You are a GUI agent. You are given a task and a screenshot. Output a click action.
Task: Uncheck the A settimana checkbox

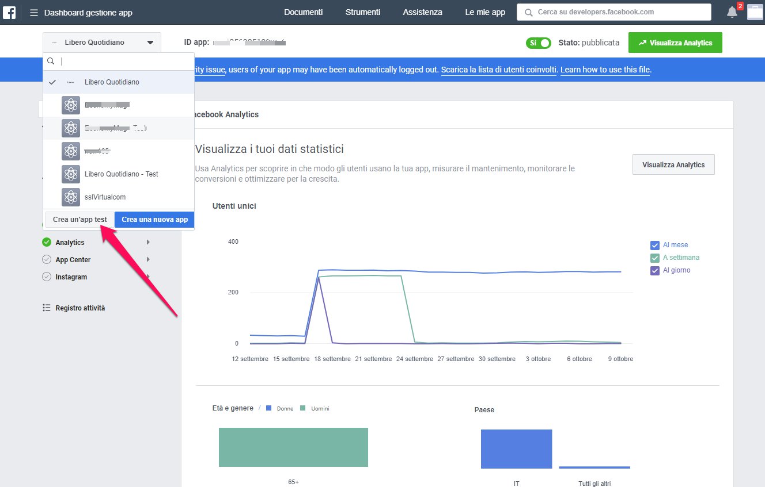point(654,258)
